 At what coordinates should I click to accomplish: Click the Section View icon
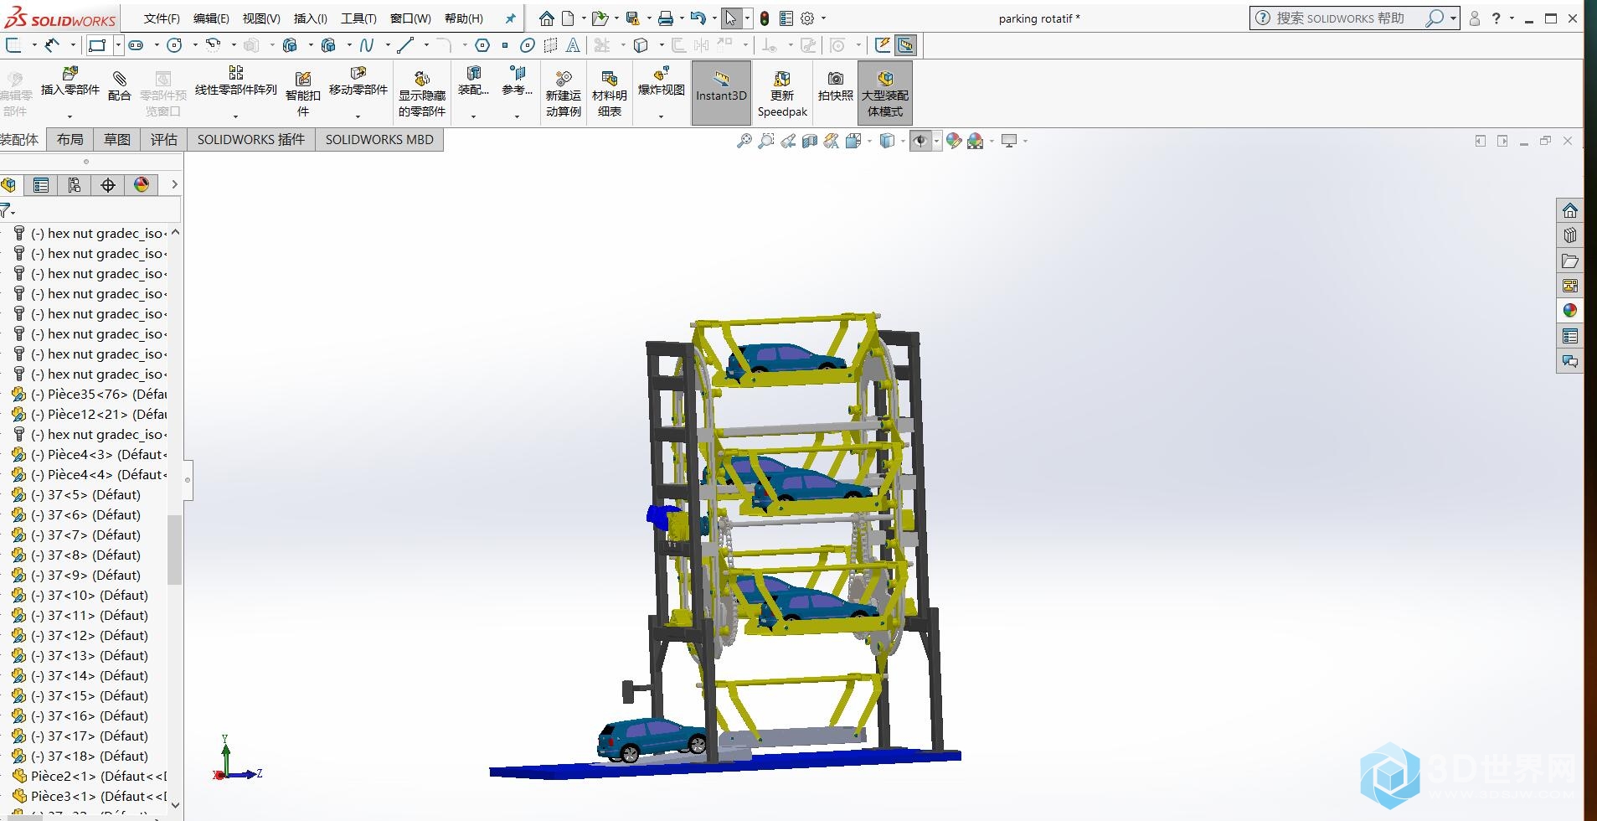pyautogui.click(x=809, y=141)
